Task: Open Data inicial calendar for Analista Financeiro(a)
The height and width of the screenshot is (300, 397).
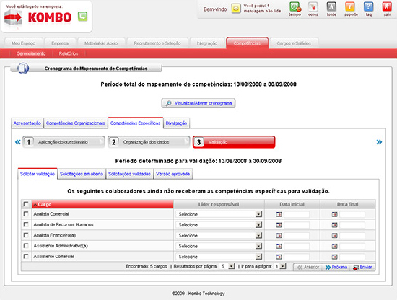Action: pyautogui.click(x=279, y=236)
